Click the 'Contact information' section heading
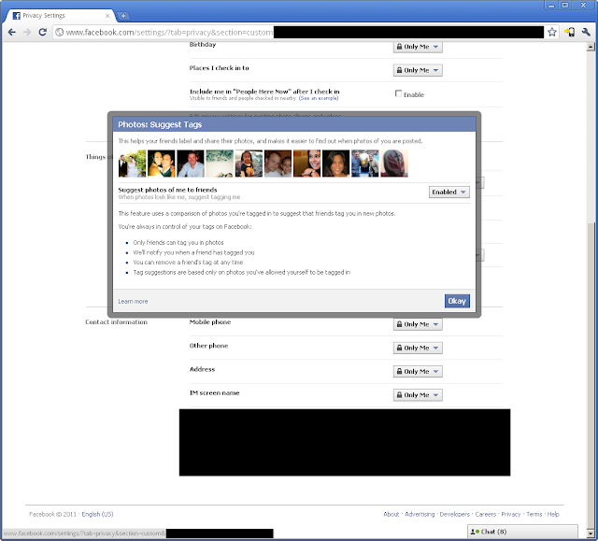 point(116,321)
